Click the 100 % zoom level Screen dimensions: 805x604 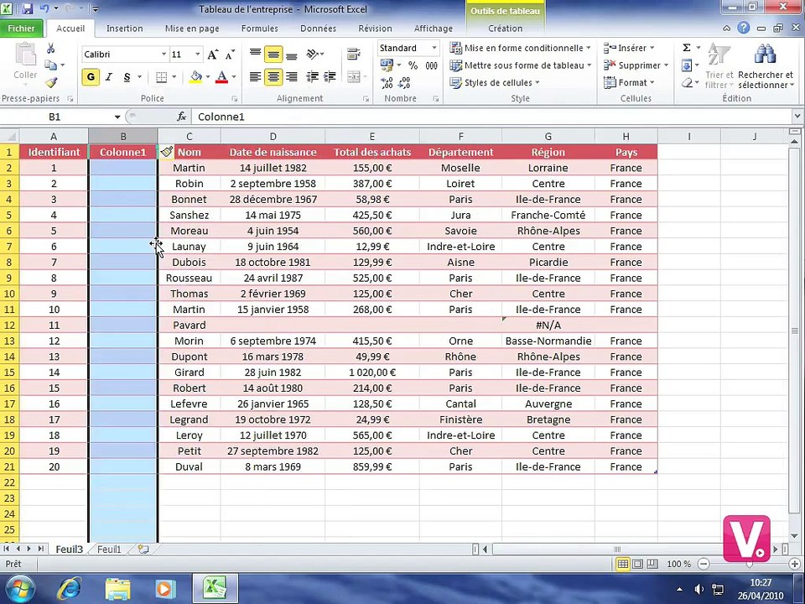pos(678,564)
